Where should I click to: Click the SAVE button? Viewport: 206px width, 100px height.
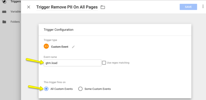tap(188, 7)
